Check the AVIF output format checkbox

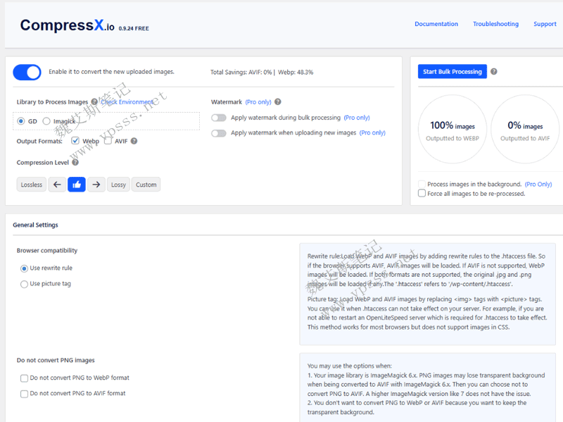pyautogui.click(x=108, y=141)
